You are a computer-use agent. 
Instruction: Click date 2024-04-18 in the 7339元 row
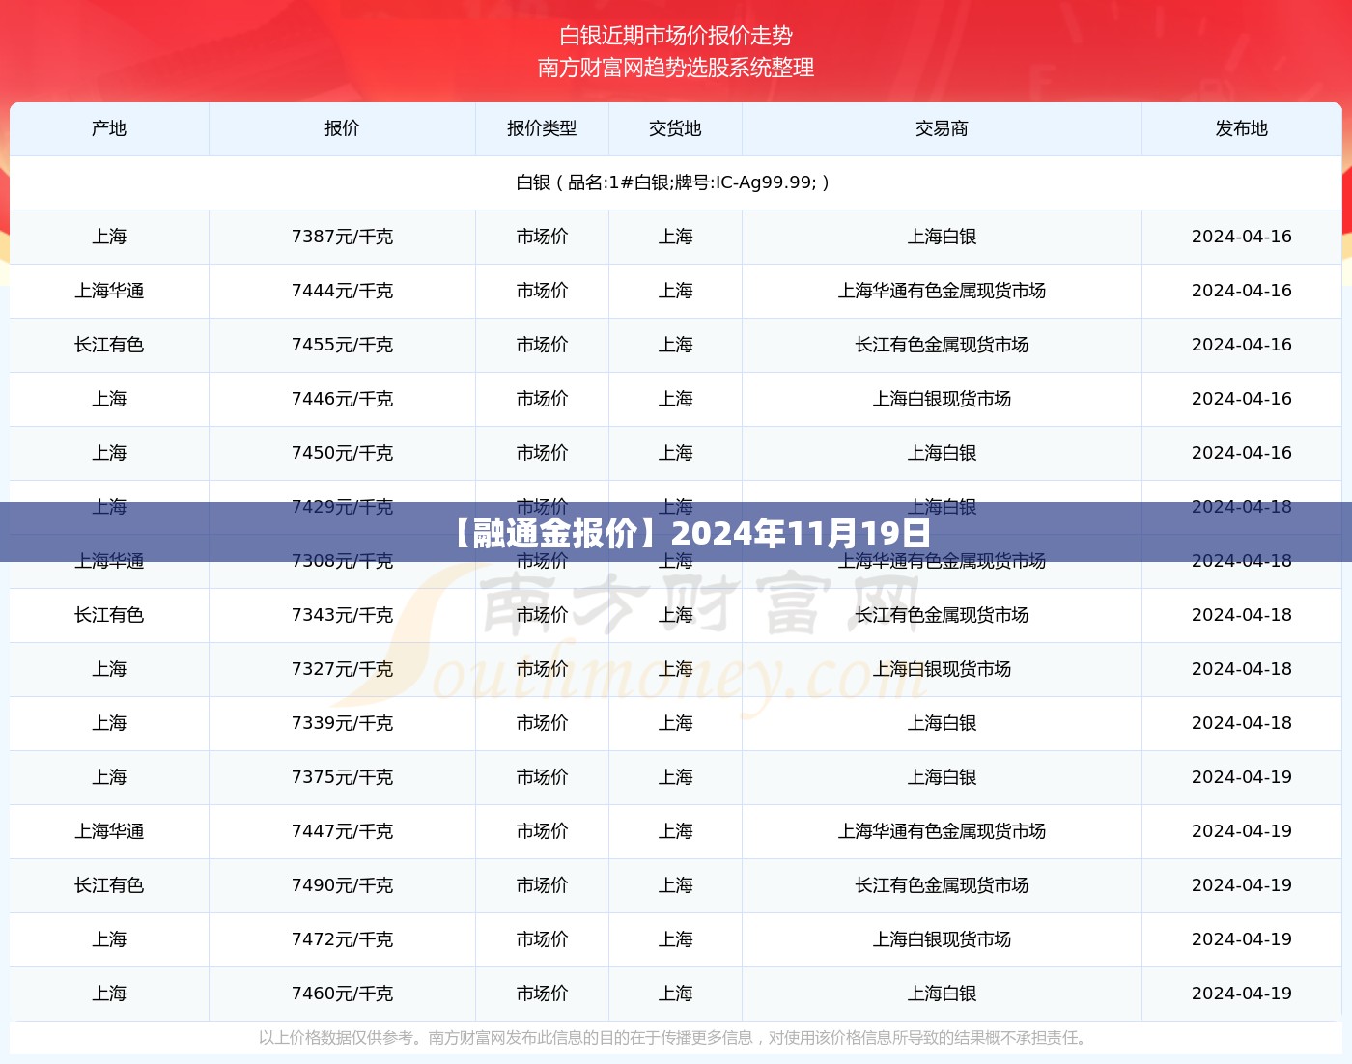(x=1241, y=723)
